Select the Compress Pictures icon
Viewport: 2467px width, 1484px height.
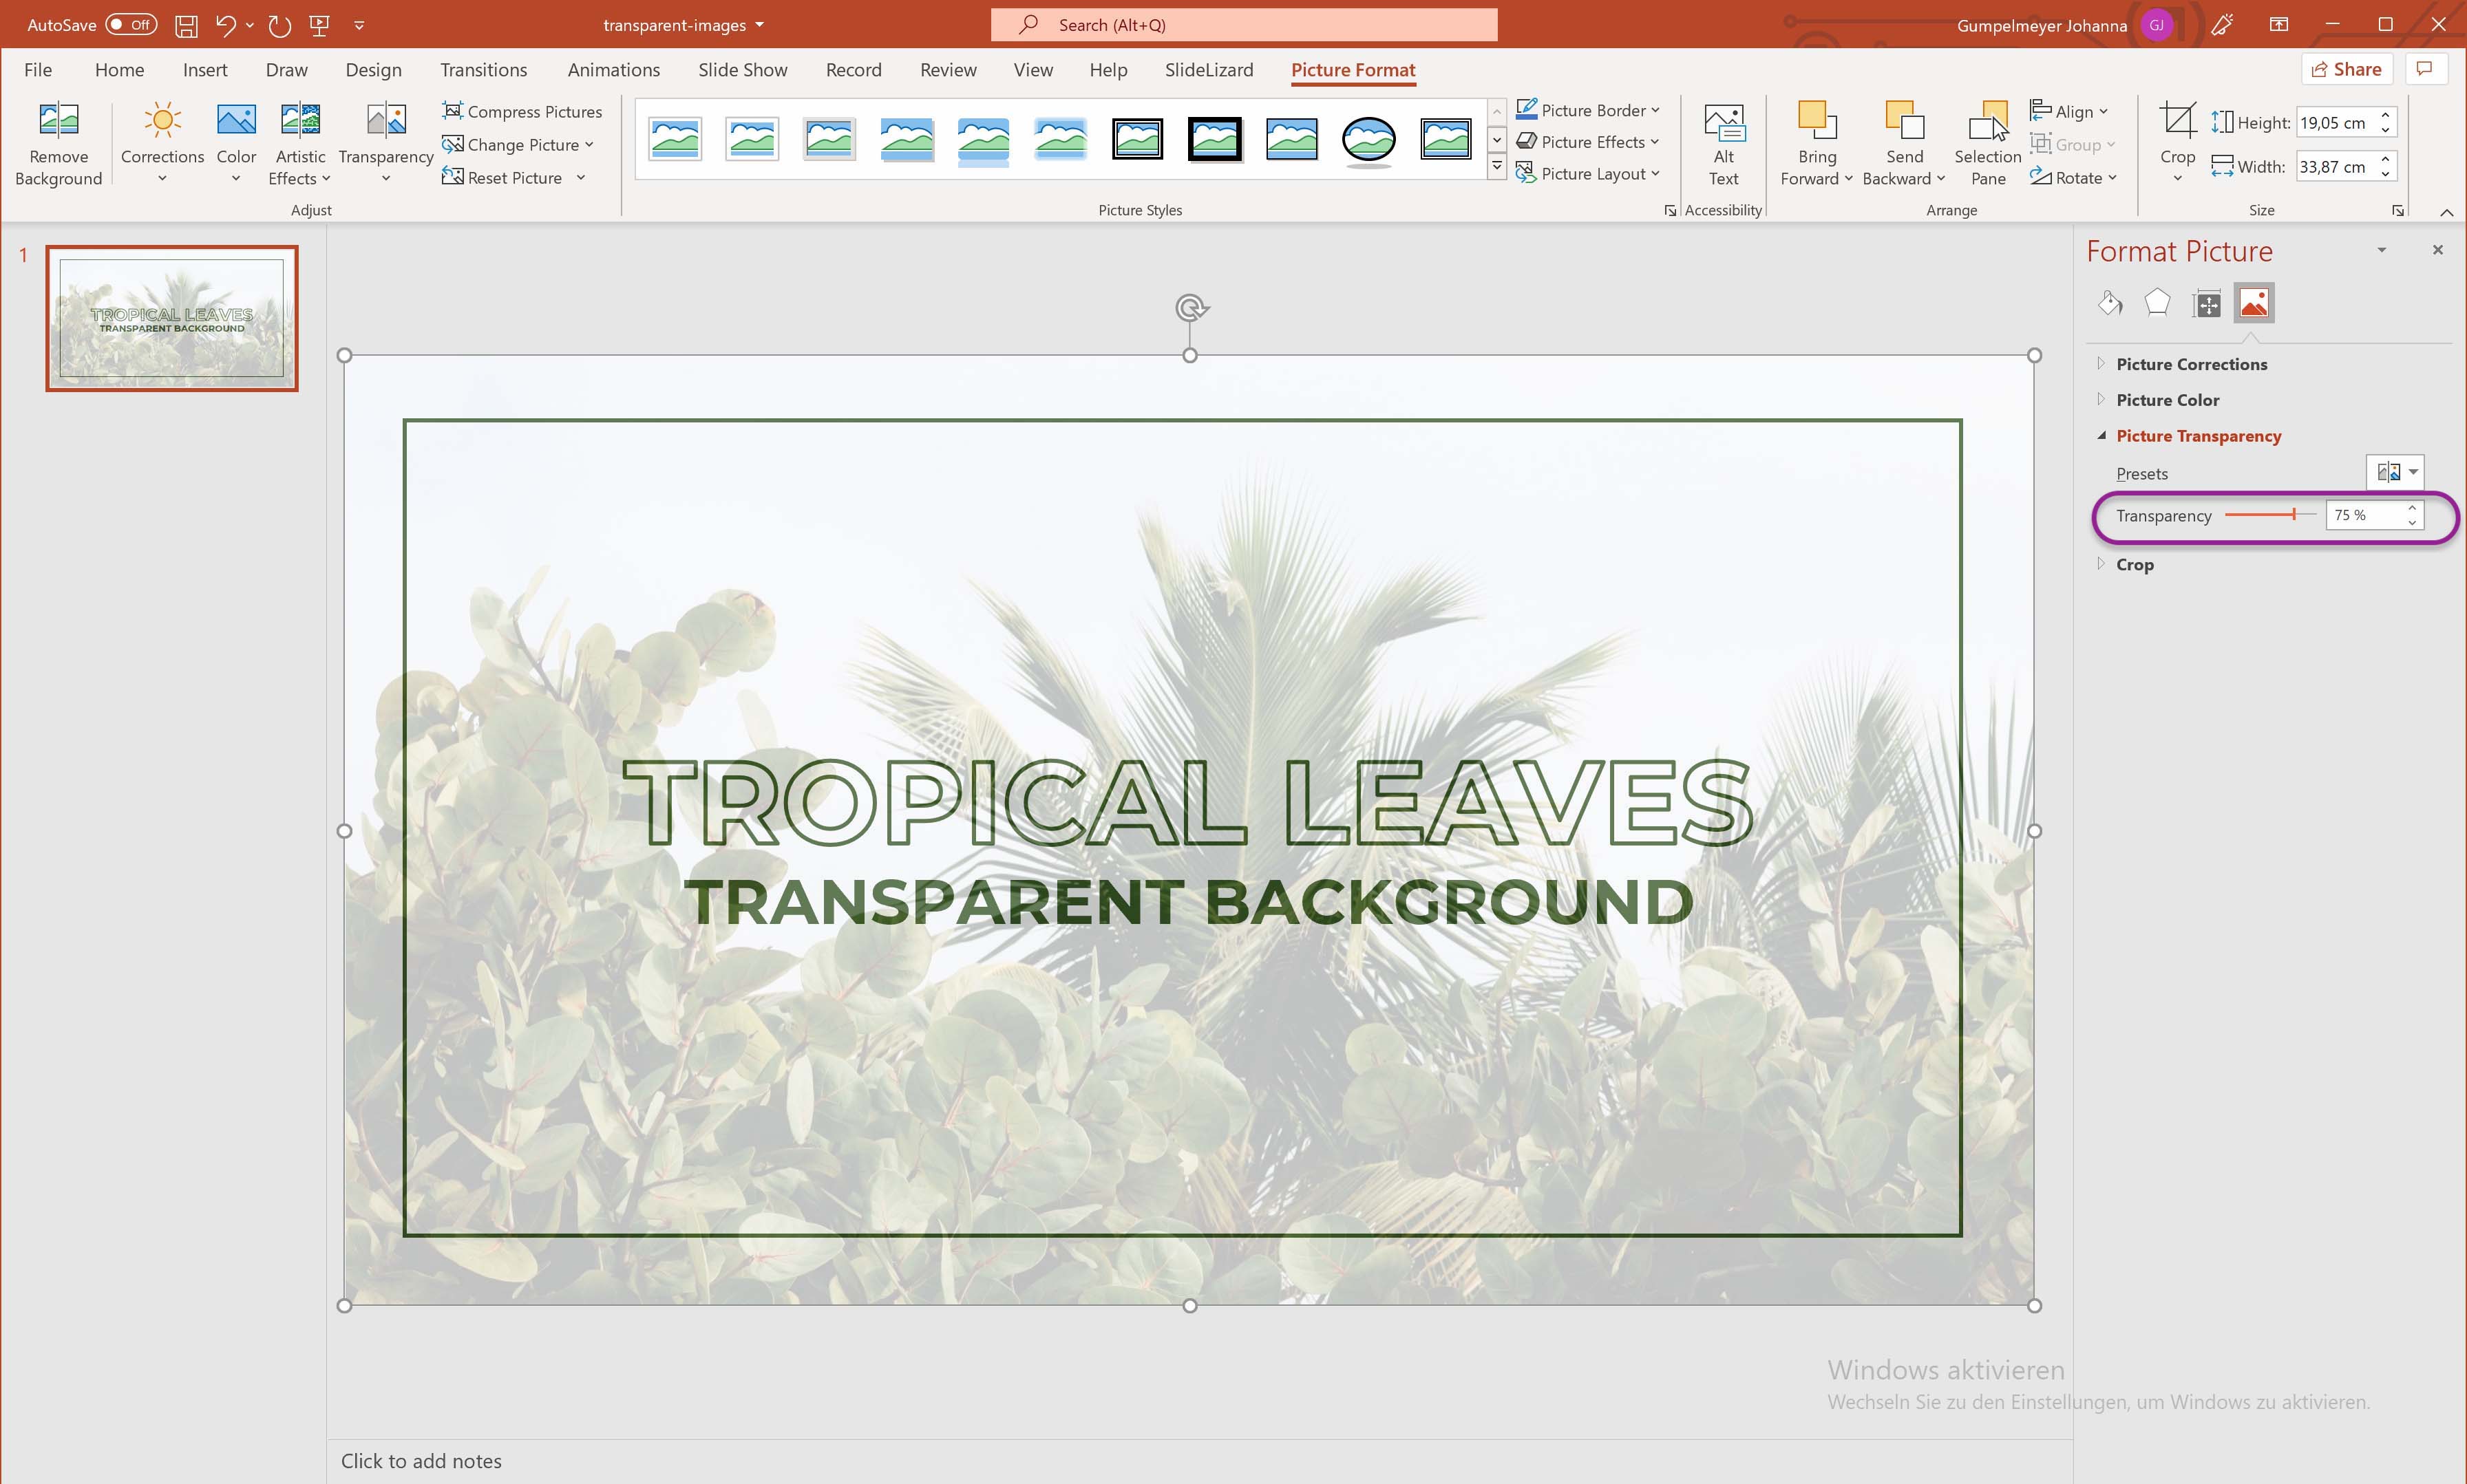click(454, 111)
